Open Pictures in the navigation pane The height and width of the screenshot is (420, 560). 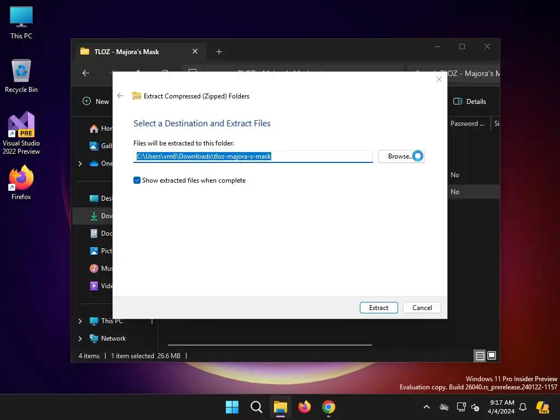pos(101,250)
